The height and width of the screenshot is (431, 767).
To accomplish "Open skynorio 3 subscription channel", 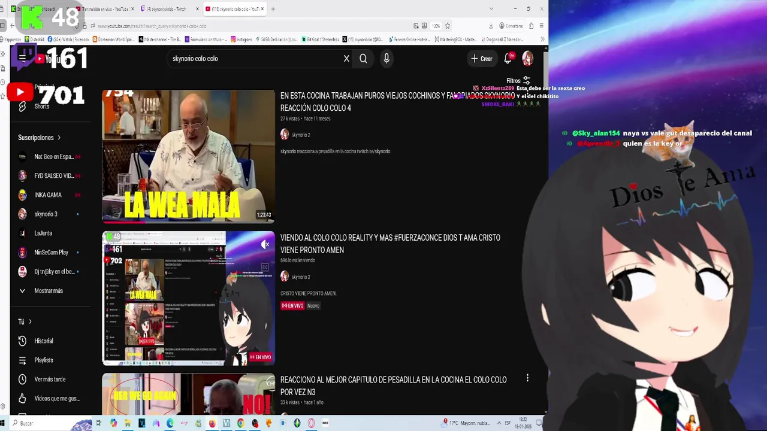I will click(50, 214).
